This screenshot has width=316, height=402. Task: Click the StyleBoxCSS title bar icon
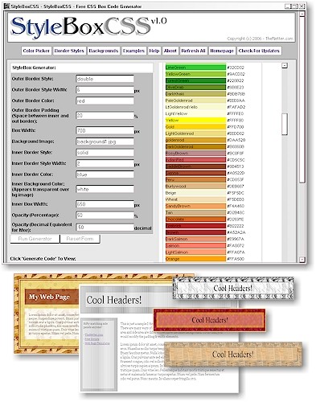click(x=6, y=6)
